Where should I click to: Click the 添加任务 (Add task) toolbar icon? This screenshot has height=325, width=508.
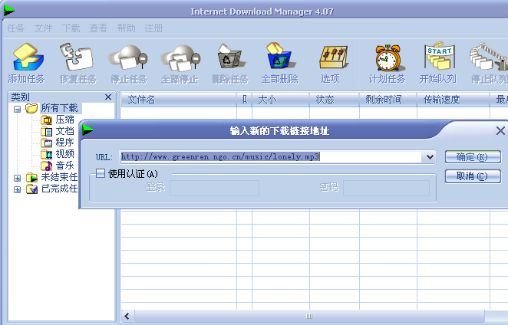[x=28, y=57]
